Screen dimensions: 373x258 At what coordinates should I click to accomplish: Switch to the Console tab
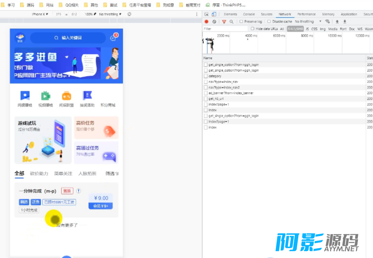249,14
